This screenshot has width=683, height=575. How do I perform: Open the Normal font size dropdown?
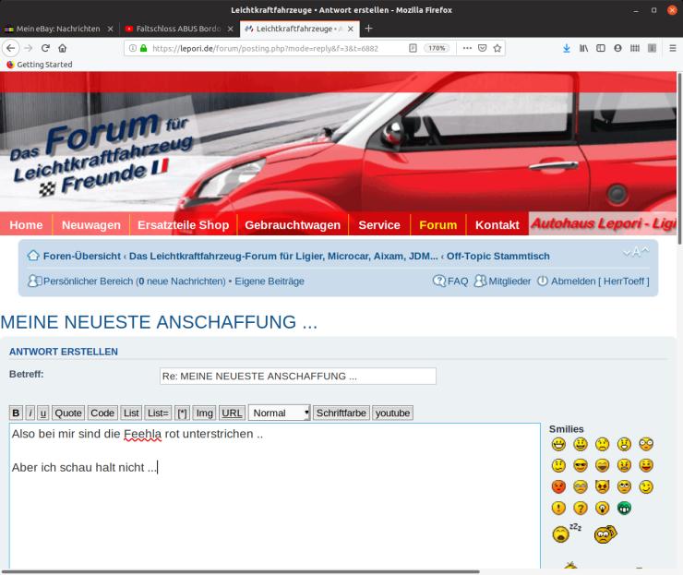(x=280, y=413)
